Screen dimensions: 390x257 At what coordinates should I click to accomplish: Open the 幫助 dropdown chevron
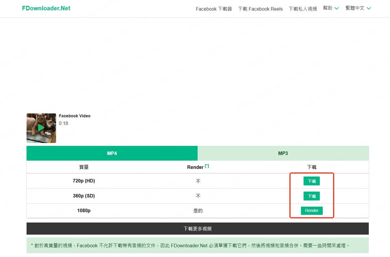pyautogui.click(x=336, y=9)
